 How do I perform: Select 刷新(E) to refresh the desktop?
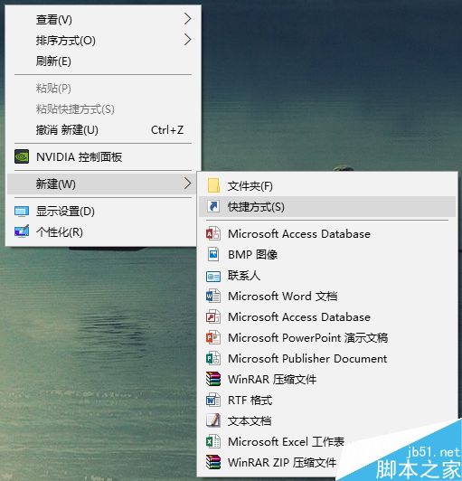pos(103,61)
